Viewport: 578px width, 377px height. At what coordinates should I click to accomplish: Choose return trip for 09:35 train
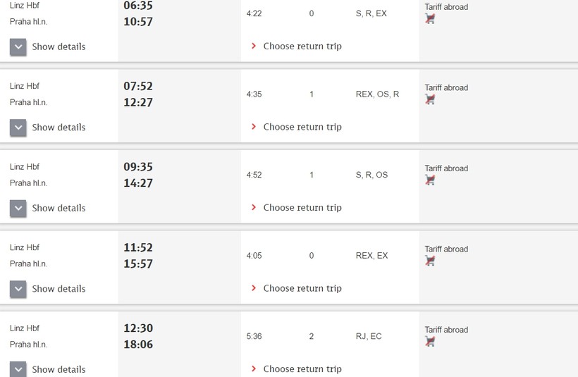click(x=302, y=208)
